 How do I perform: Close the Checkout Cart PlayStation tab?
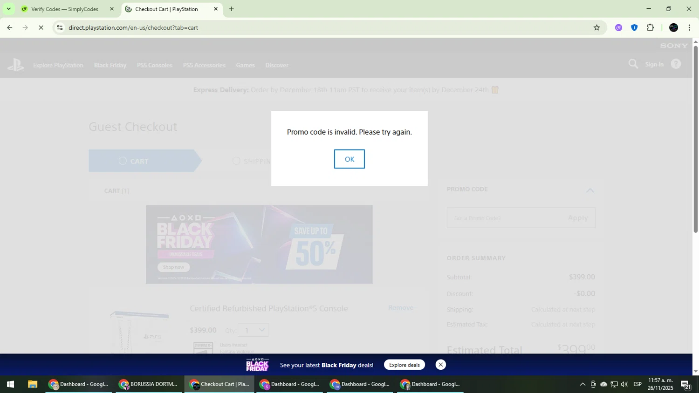[x=216, y=9]
